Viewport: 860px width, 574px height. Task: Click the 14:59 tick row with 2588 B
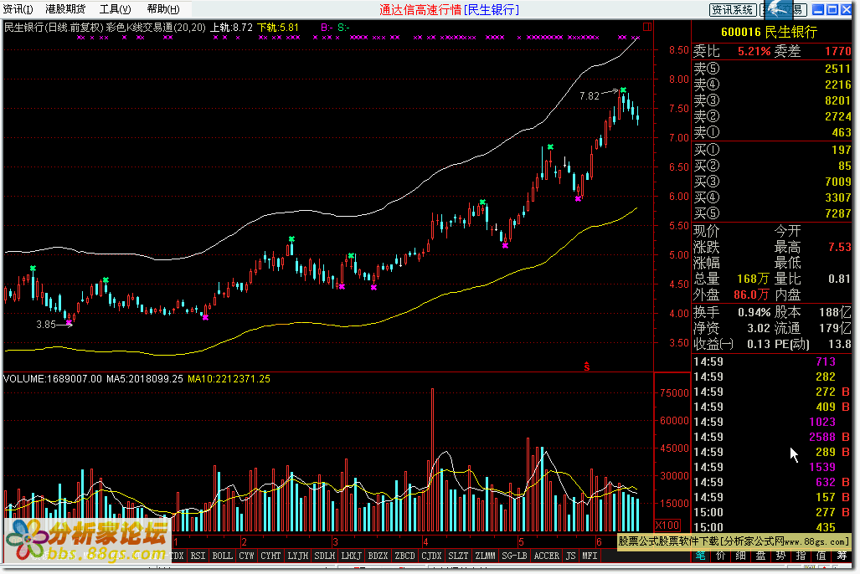[772, 437]
